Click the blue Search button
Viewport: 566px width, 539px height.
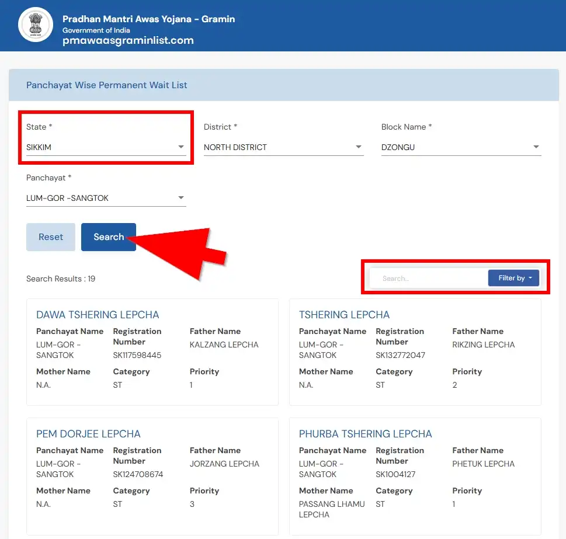click(x=108, y=237)
